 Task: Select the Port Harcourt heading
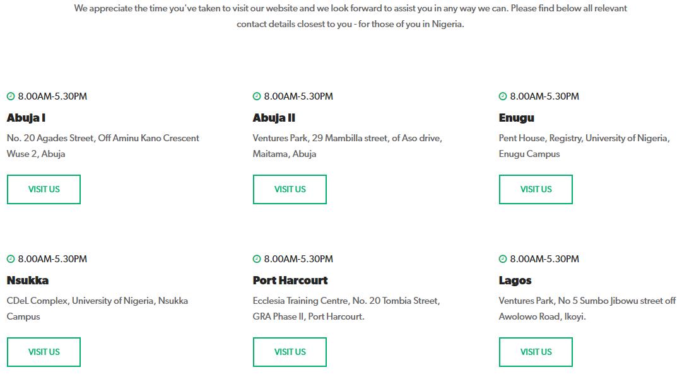(x=290, y=281)
